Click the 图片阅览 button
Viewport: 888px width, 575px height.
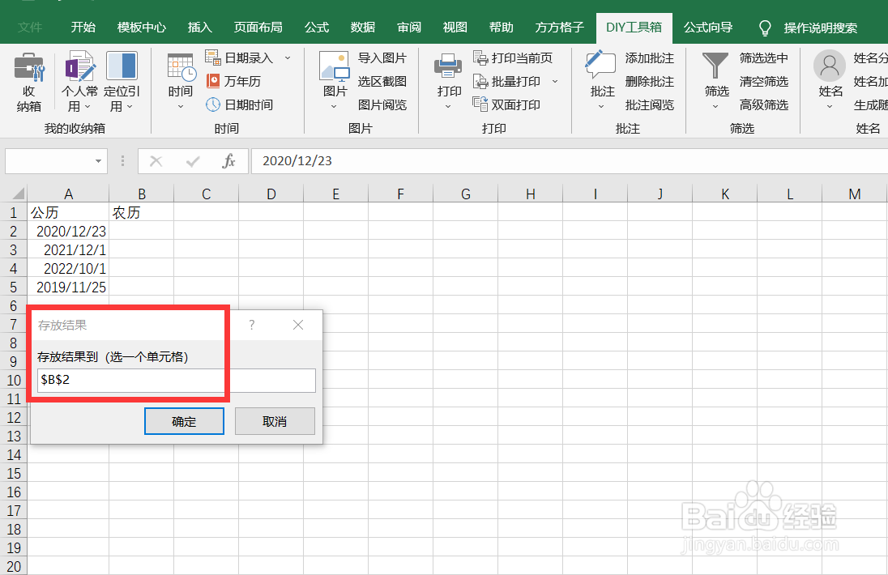coord(382,104)
